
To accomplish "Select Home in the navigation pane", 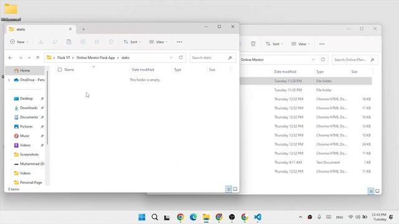I will [25, 70].
